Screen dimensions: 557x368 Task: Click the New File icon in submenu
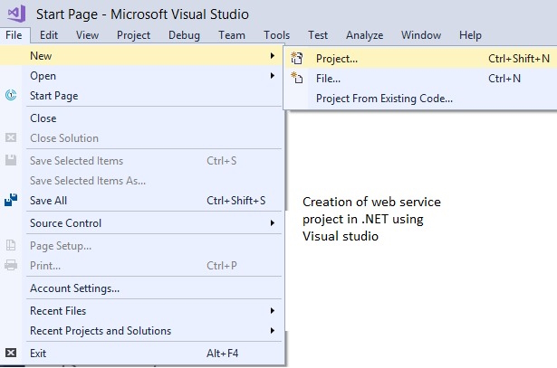pyautogui.click(x=296, y=78)
